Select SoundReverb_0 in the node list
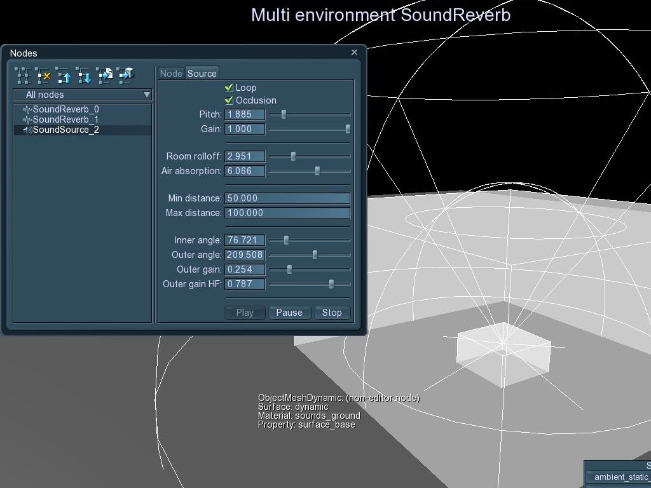 pos(83,109)
